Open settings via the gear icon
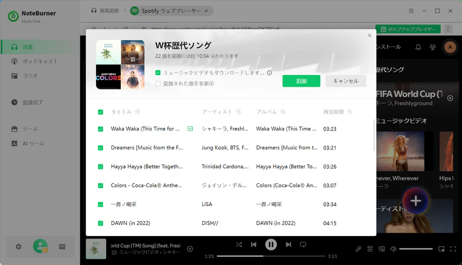 [18, 247]
